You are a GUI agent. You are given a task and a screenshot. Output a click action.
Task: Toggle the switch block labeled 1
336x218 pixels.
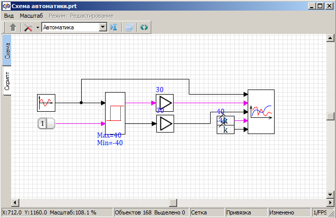47,123
